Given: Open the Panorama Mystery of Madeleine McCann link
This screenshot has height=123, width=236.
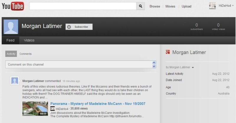Looking at the screenshot, I should pyautogui.click(x=98, y=104).
